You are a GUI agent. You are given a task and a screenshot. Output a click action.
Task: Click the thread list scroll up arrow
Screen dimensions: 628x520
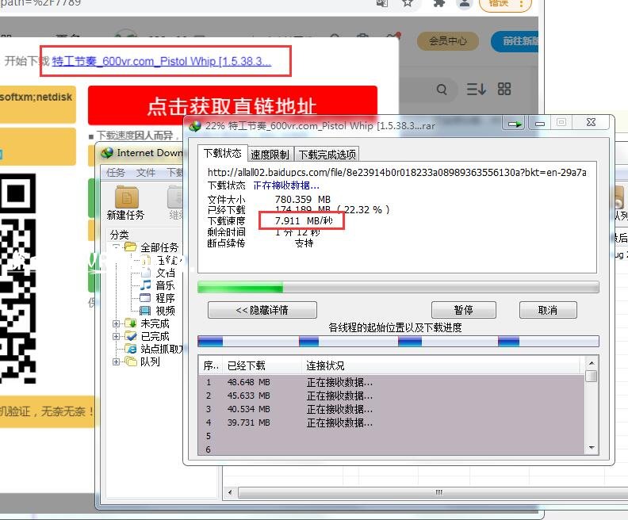[592, 363]
